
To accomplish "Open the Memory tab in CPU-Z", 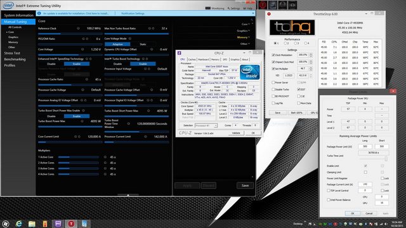I will (x=215, y=60).
